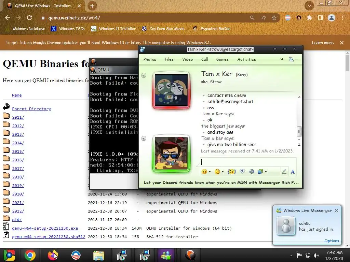Click Tam x Ker's display picture
This screenshot has height=262, width=350.
[171, 90]
